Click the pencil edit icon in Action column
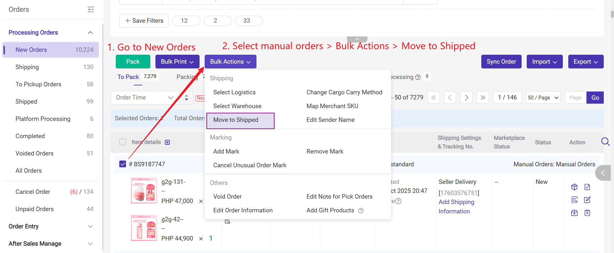The image size is (614, 253). click(x=587, y=200)
